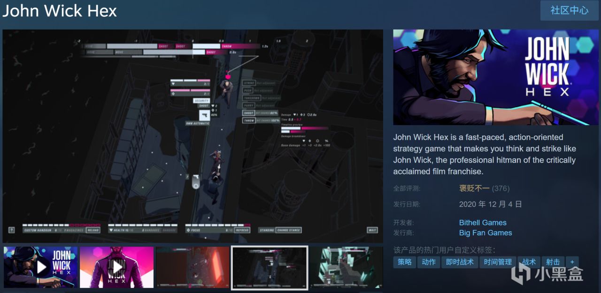Click the 开发者 label
Viewport: 601px width, 293px height.
(404, 223)
